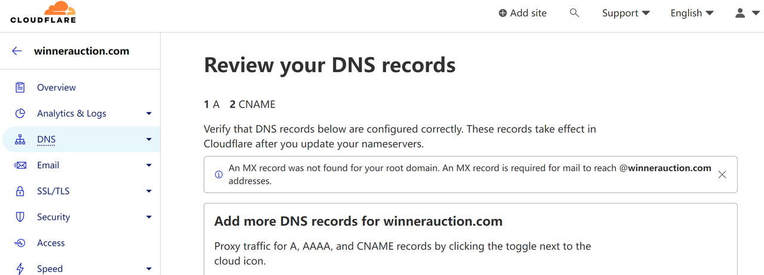Expand the SSL/TLS section arrow
Image resolution: width=764 pixels, height=275 pixels.
149,191
